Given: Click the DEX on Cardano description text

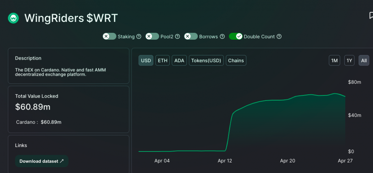Looking at the screenshot, I should pos(60,72).
